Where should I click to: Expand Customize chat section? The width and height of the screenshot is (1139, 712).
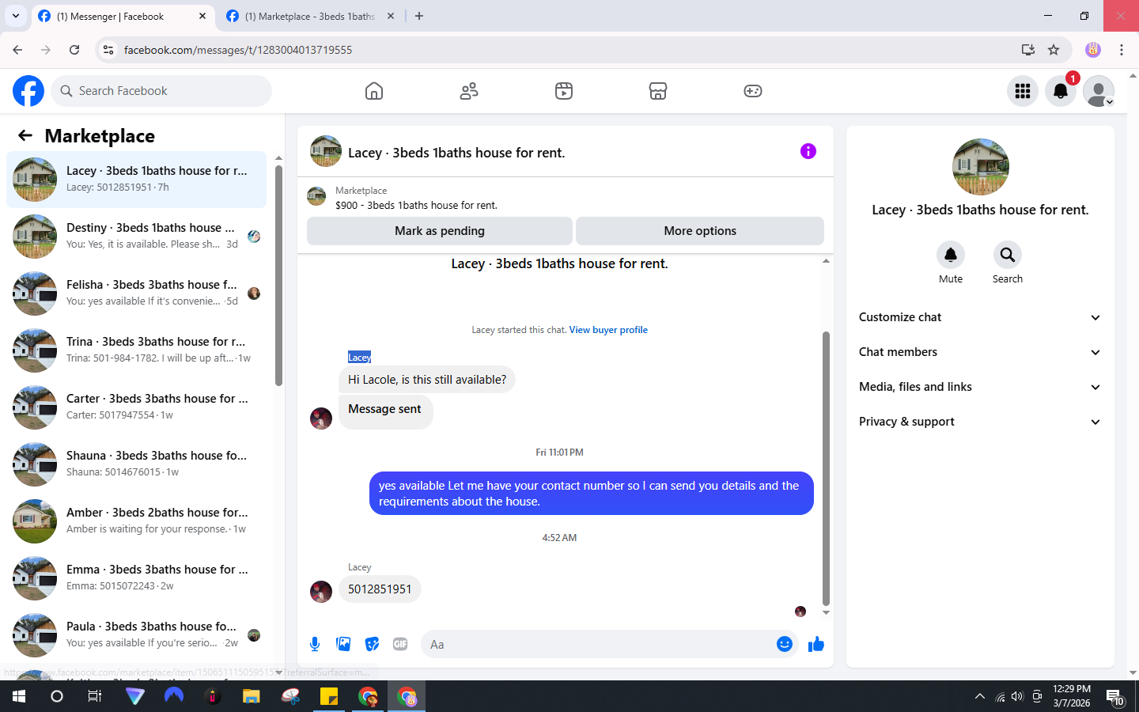[x=980, y=317]
